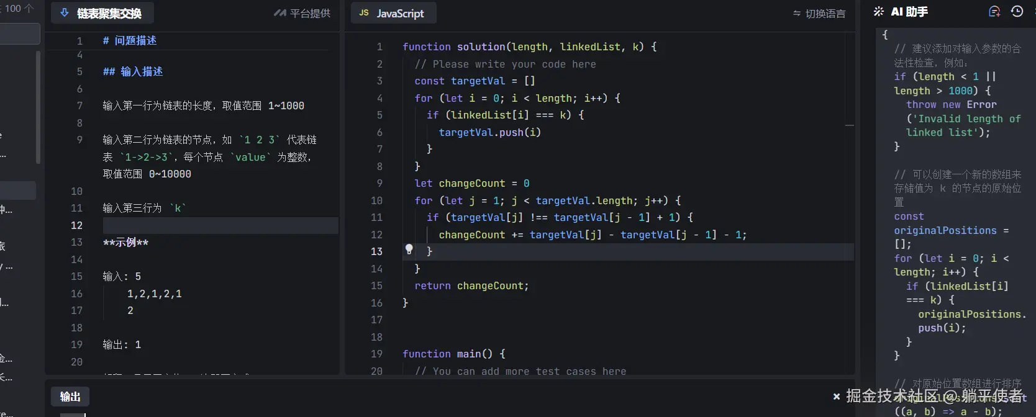Click the new chat icon in AI panel
Viewport: 1036px width, 417px height.
click(994, 12)
